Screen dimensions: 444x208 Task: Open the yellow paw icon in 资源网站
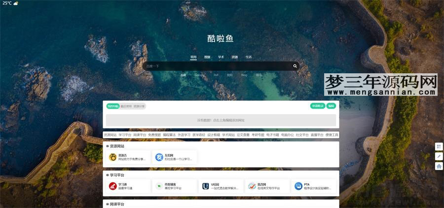pyautogui.click(x=112, y=157)
